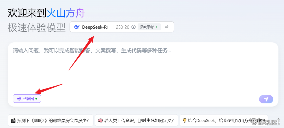Viewport: 284px width, 128px height.
Task: Toggle the 已联网 web search switch
Action: 27,99
